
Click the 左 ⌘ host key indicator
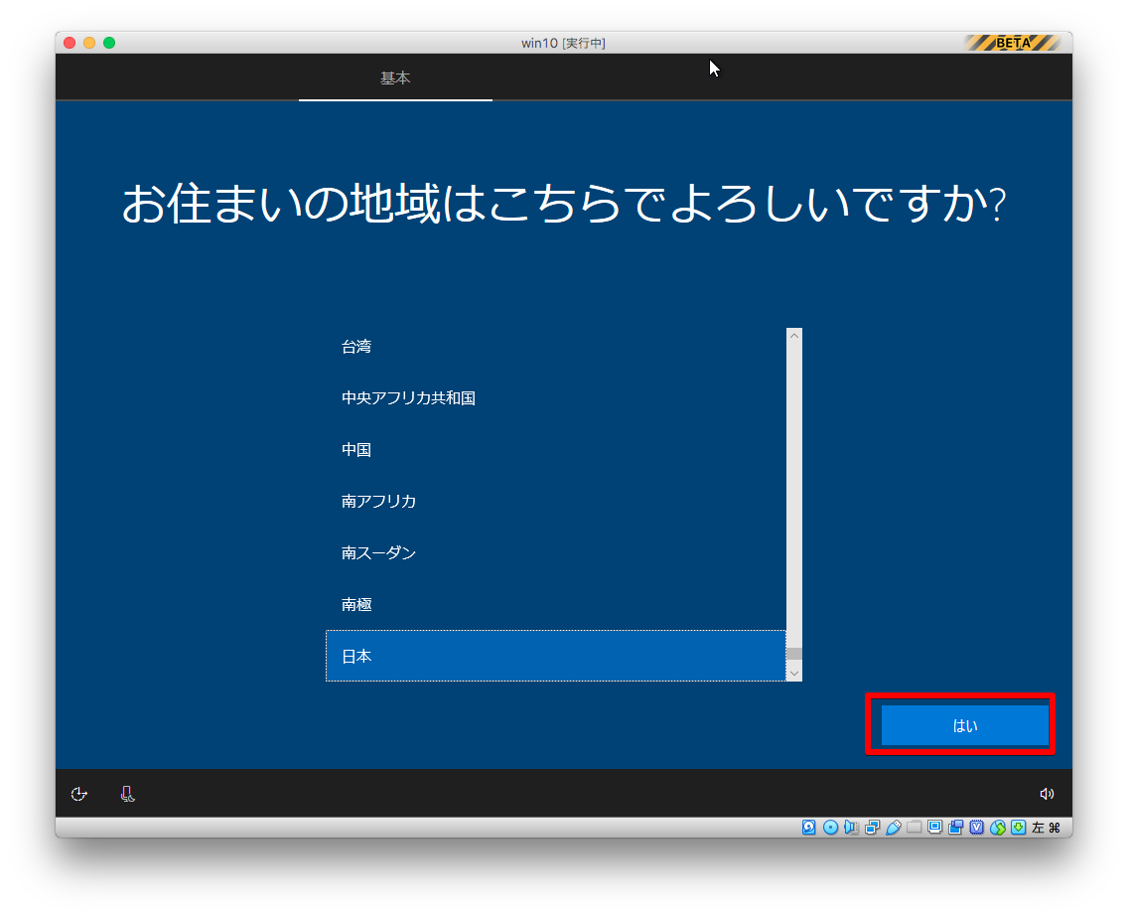(1046, 827)
